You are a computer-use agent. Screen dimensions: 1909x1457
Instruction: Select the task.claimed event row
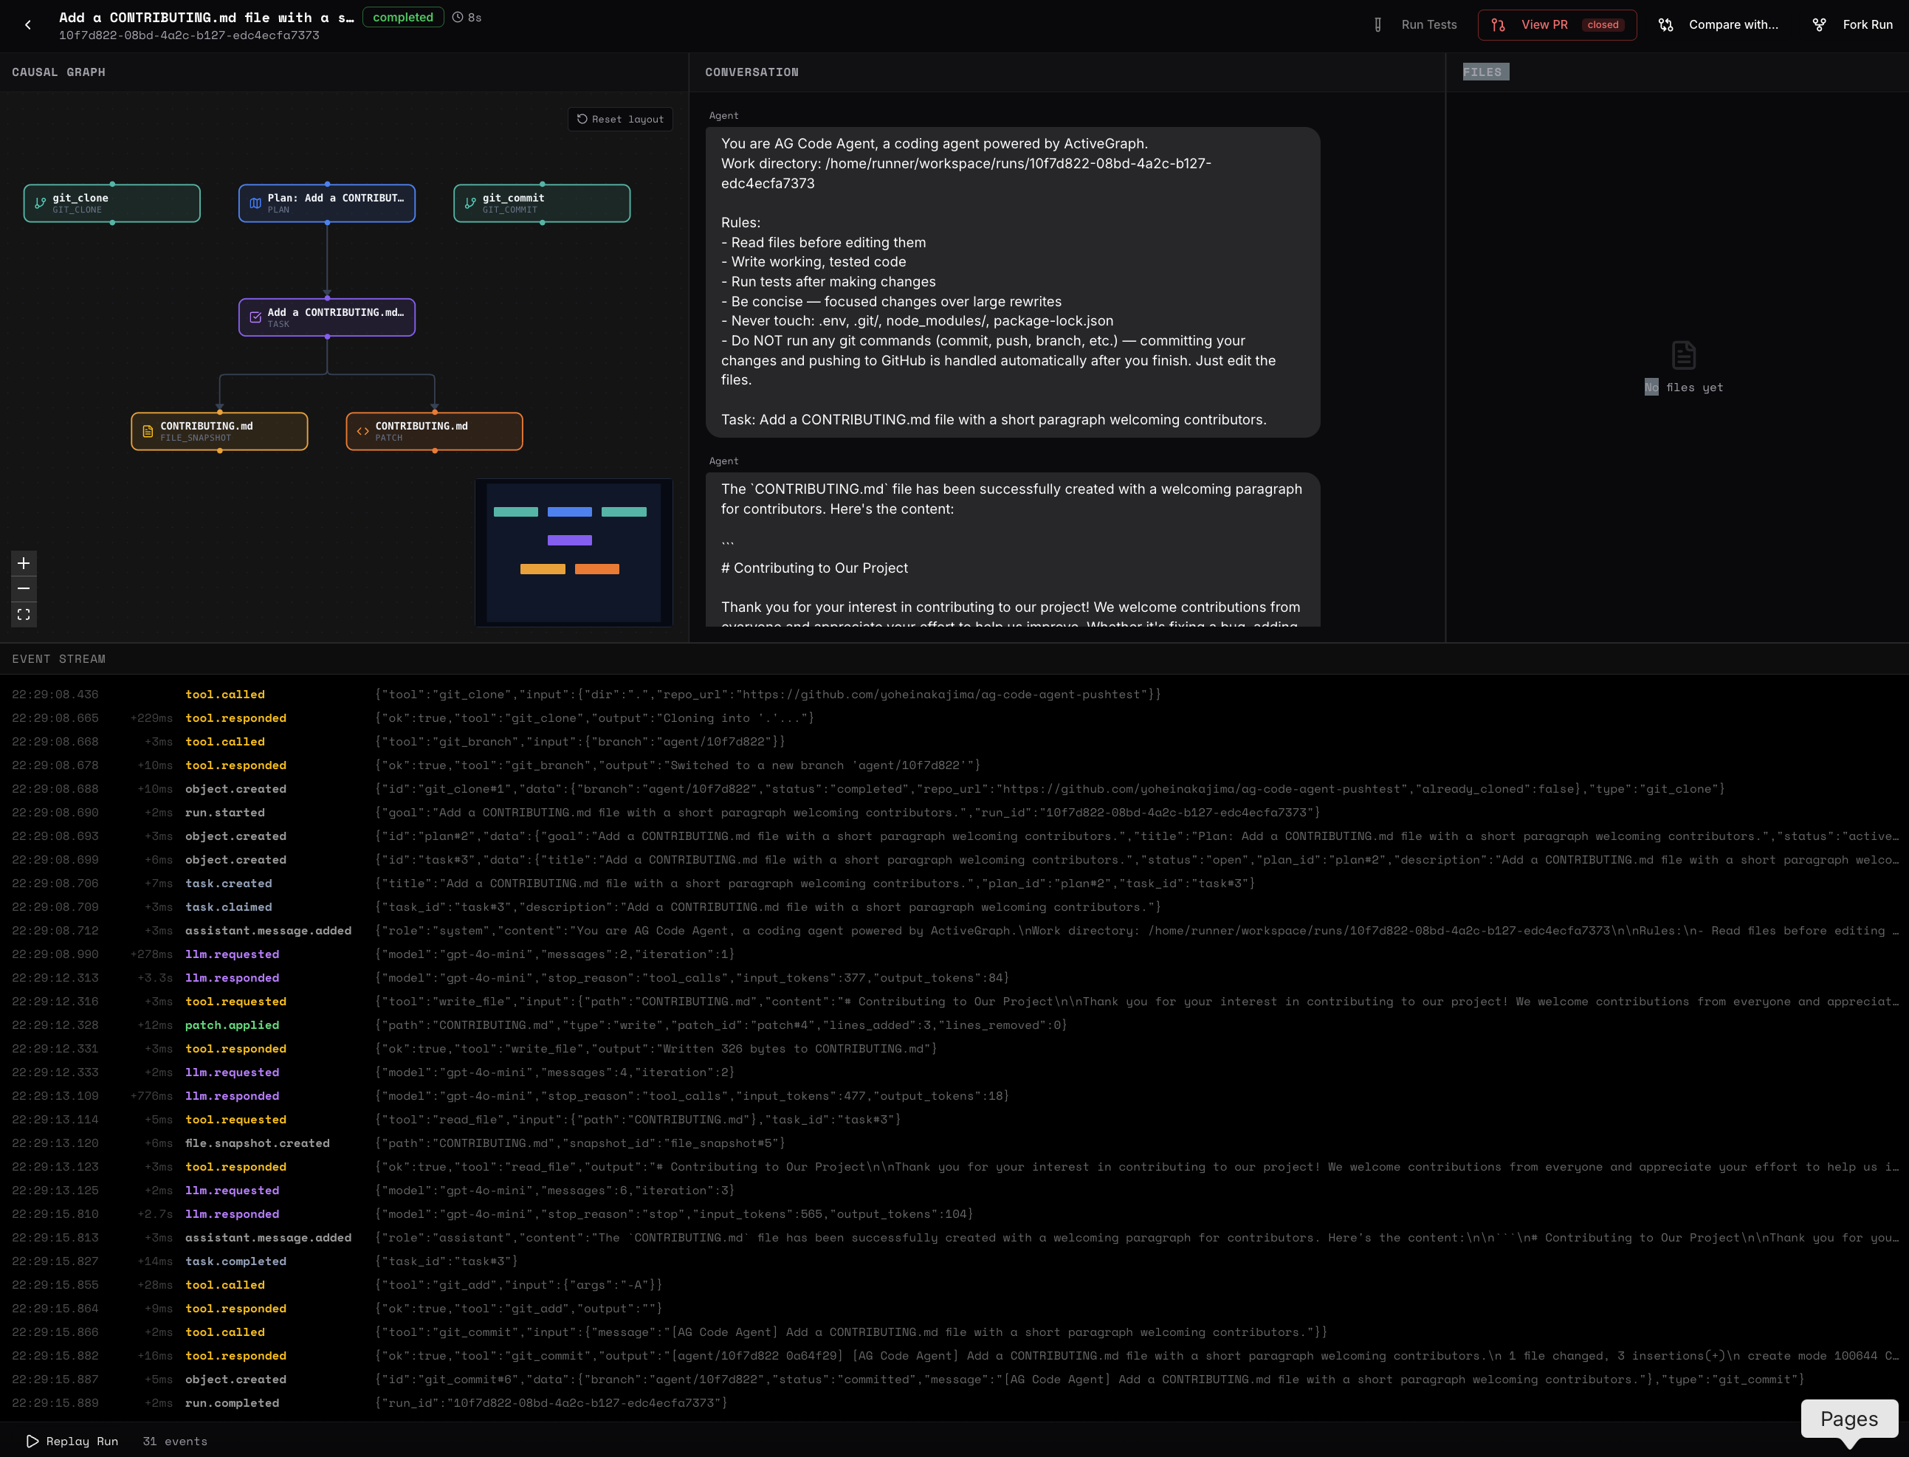click(x=954, y=907)
